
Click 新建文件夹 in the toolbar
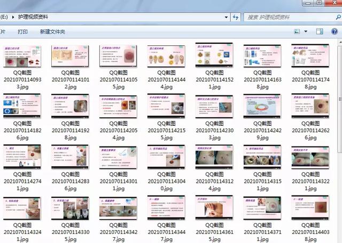click(52, 32)
